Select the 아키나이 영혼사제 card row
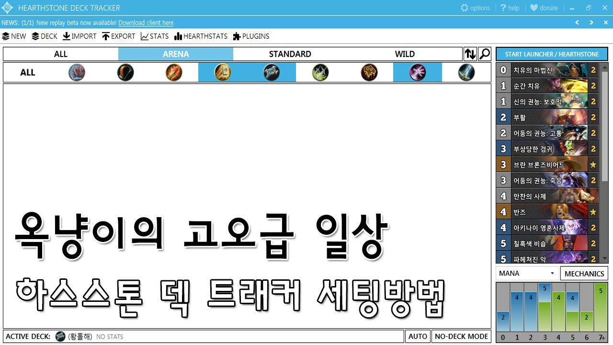613x345 pixels. [547, 228]
